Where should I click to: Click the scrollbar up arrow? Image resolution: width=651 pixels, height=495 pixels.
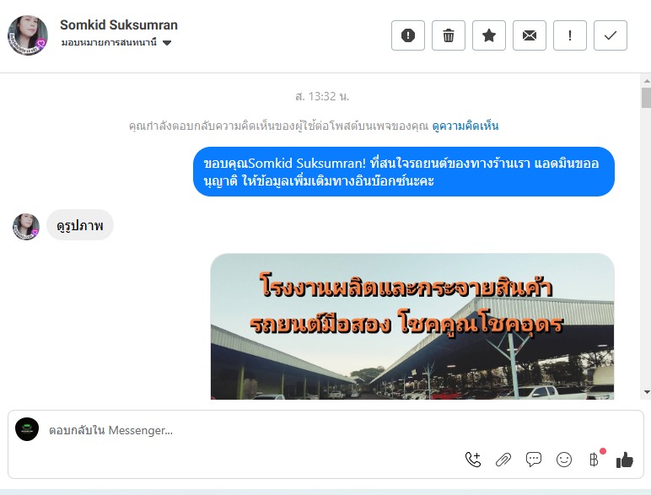tap(647, 80)
